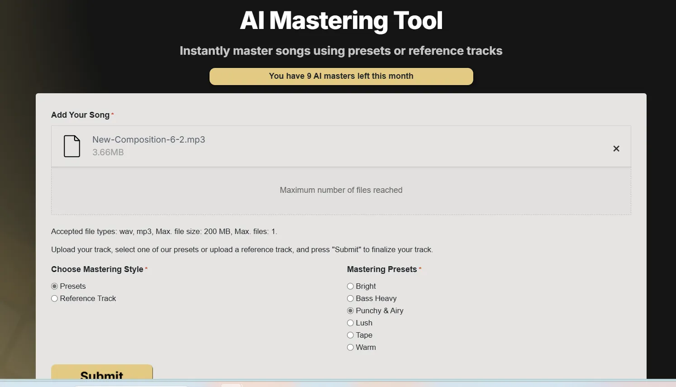
Task: Remove the uploaded New-Composition-6-2.mp3 file
Action: click(616, 148)
